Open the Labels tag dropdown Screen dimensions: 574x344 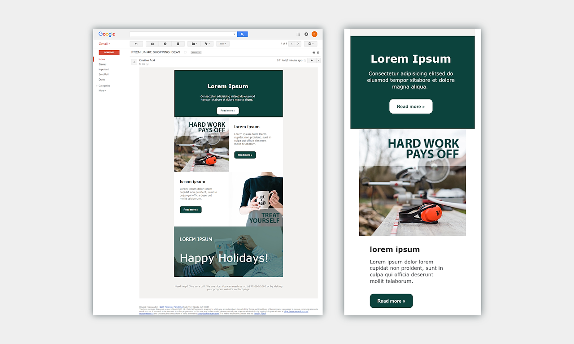pos(207,44)
